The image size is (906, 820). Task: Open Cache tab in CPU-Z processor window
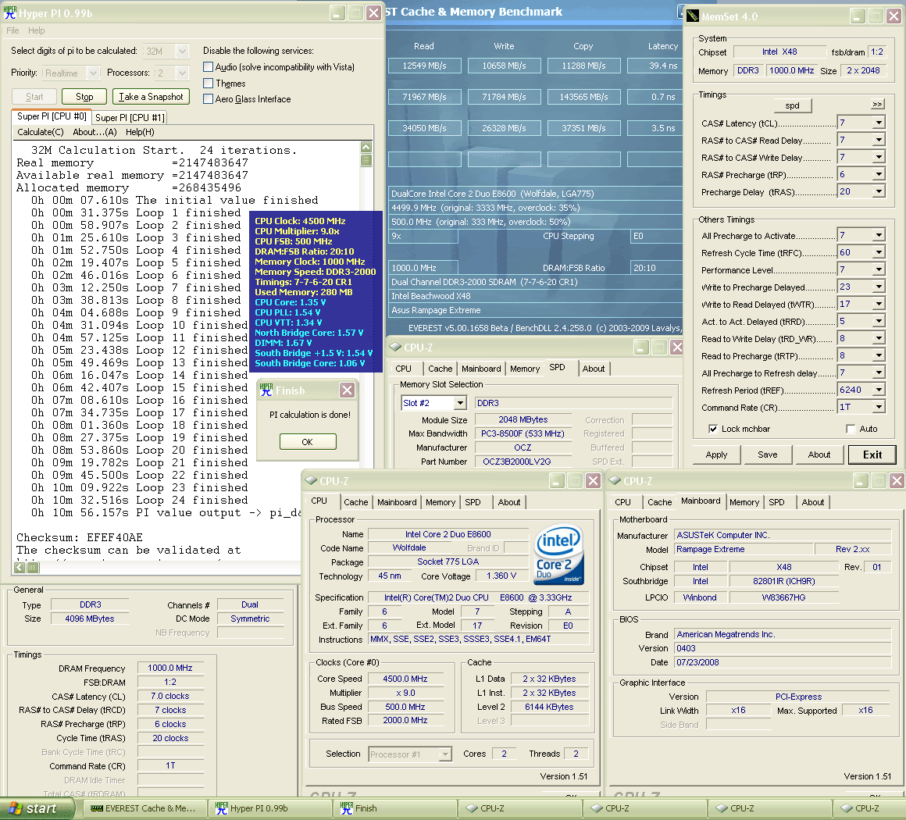click(x=356, y=502)
